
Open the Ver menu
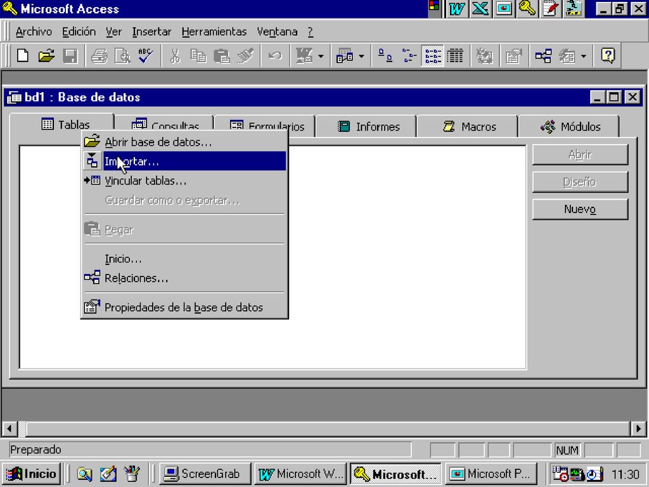(x=113, y=32)
